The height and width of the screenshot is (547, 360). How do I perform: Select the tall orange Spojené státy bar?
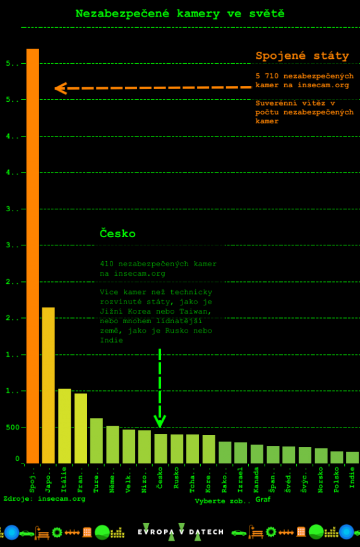(x=33, y=256)
